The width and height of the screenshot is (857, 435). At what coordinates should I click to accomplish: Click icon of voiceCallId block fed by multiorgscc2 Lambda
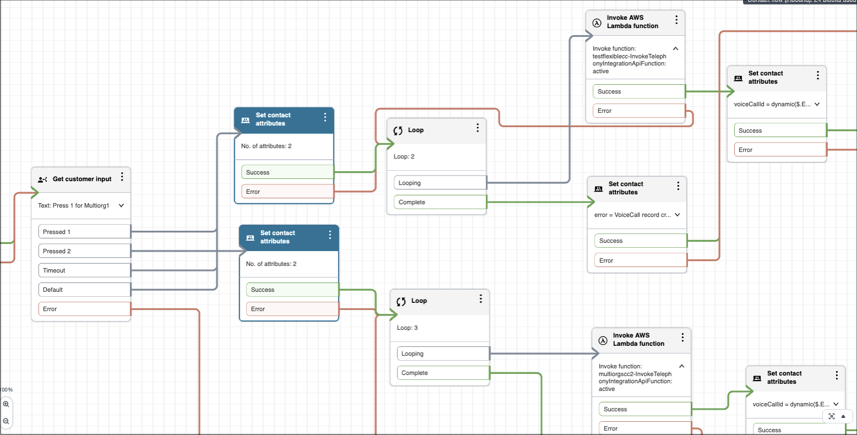click(x=757, y=378)
